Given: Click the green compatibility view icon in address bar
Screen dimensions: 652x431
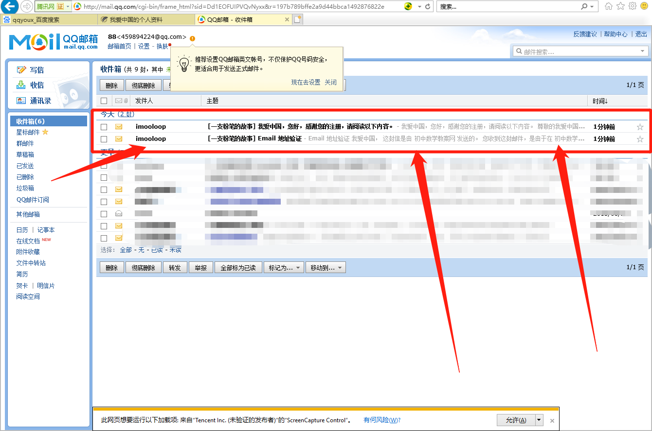Looking at the screenshot, I should (x=409, y=7).
